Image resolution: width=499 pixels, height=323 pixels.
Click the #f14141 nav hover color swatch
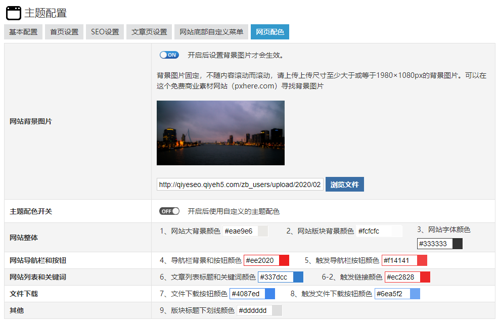(422, 260)
